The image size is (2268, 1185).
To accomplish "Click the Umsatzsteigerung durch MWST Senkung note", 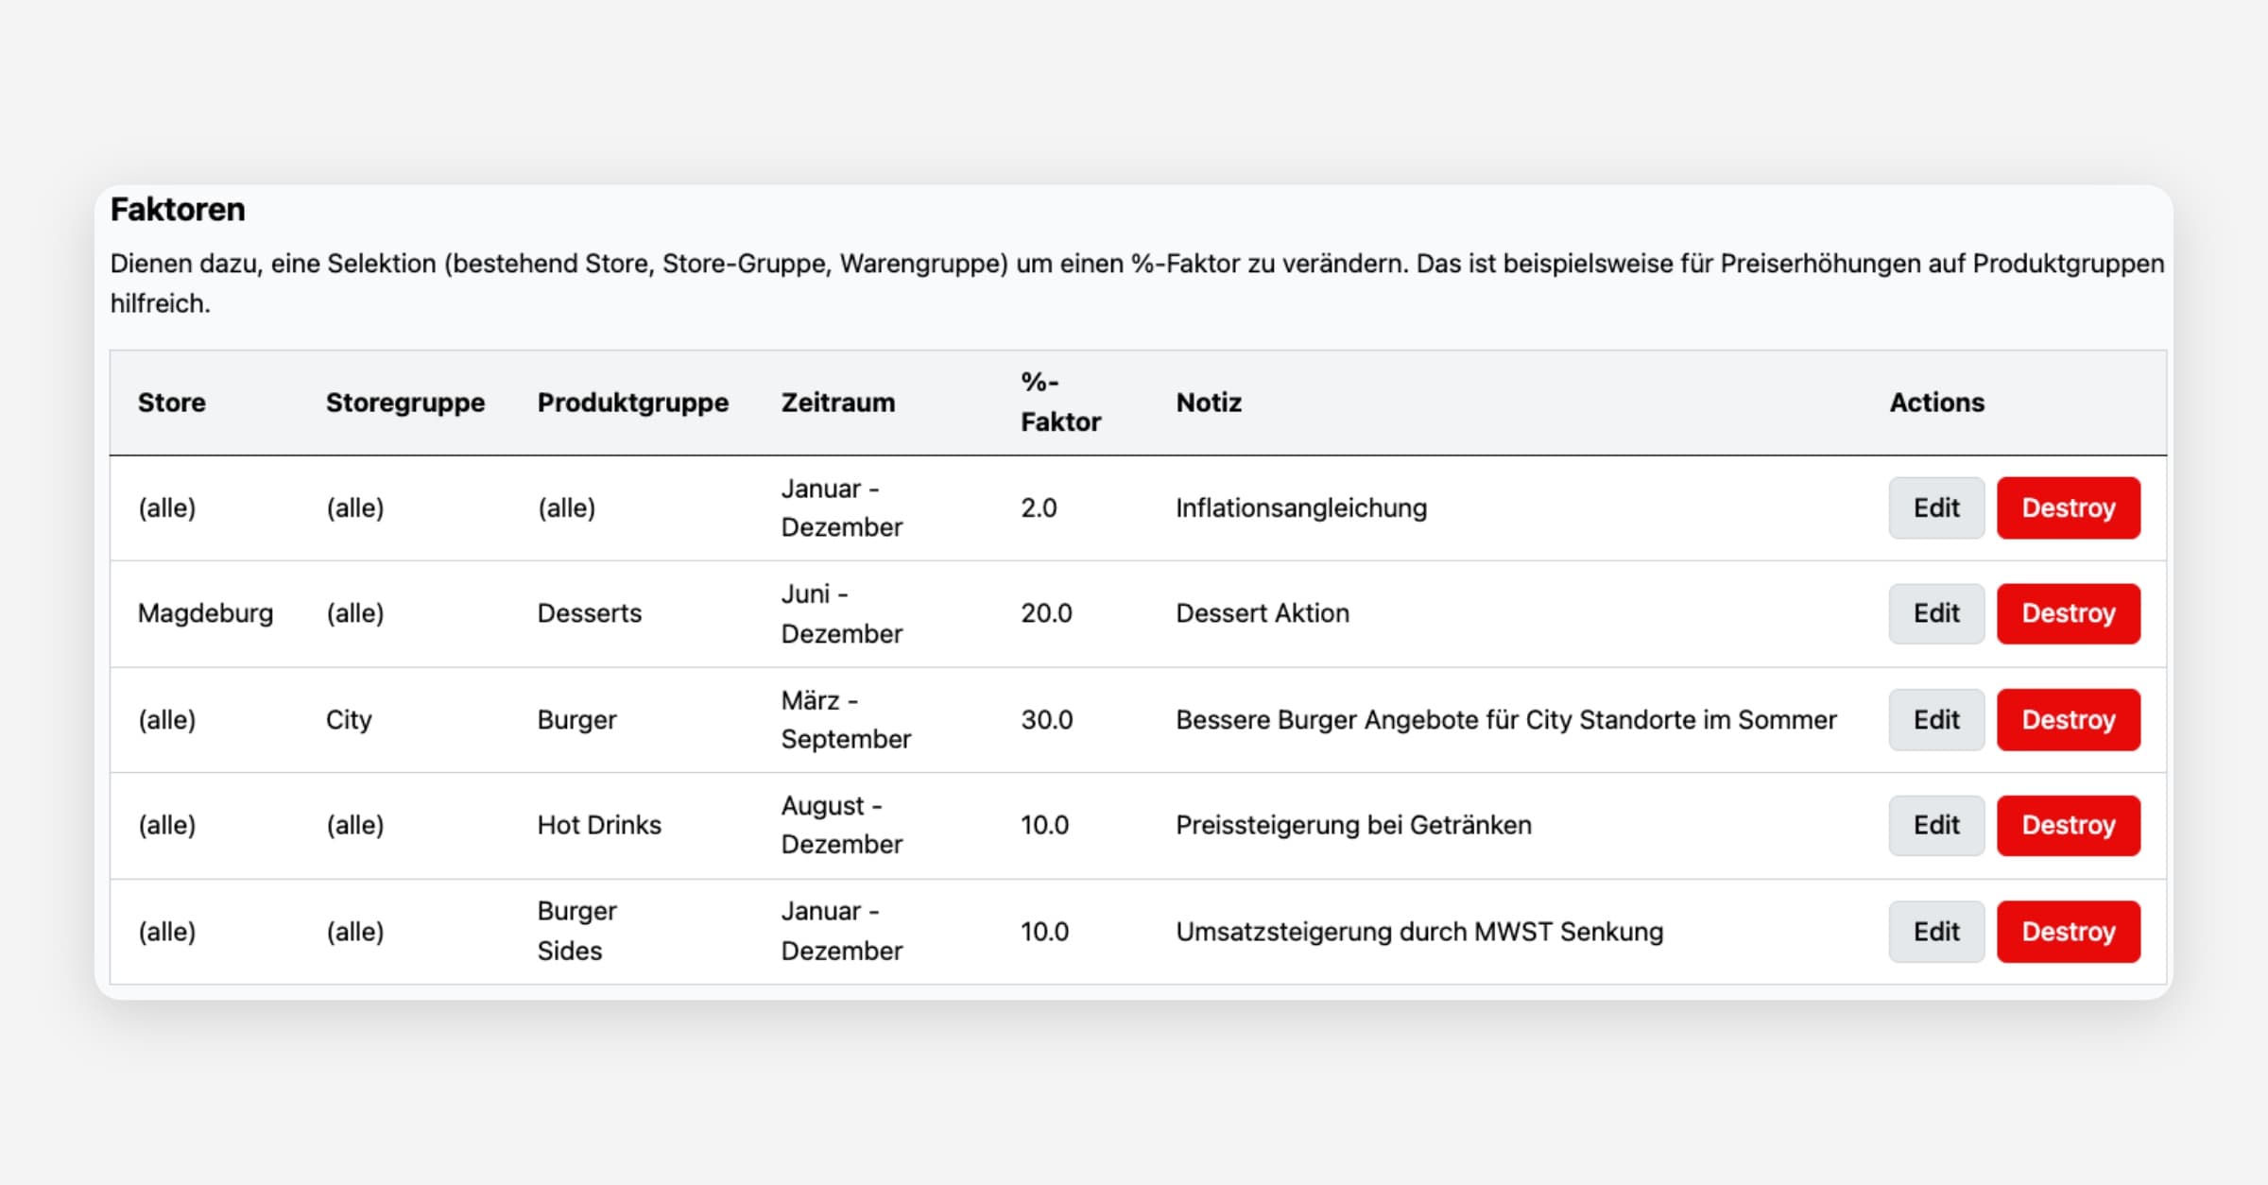I will click(x=1419, y=932).
